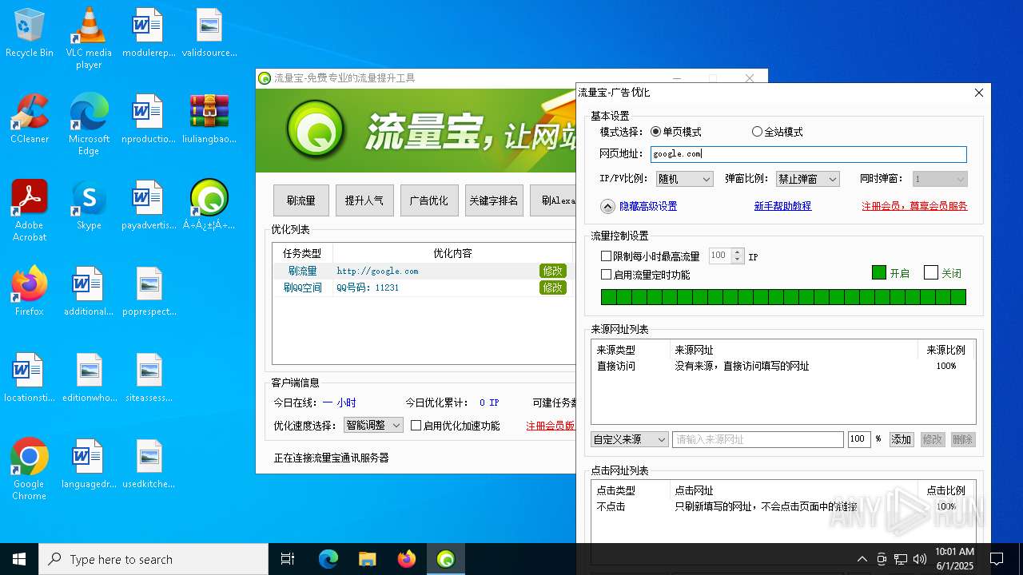Image resolution: width=1023 pixels, height=575 pixels.
Task: Open the payadvertis Word document
Action: pos(149,205)
